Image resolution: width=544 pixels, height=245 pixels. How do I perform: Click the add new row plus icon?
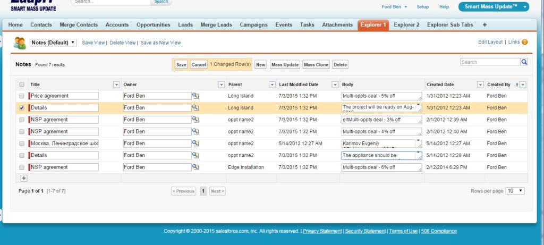click(24, 178)
